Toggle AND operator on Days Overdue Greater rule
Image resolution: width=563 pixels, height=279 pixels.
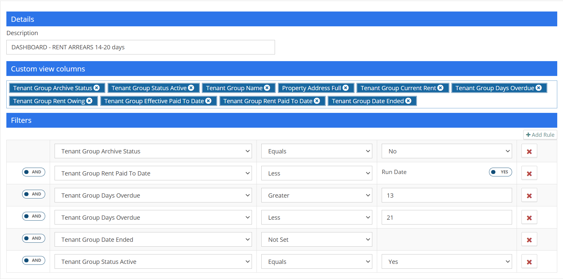34,194
